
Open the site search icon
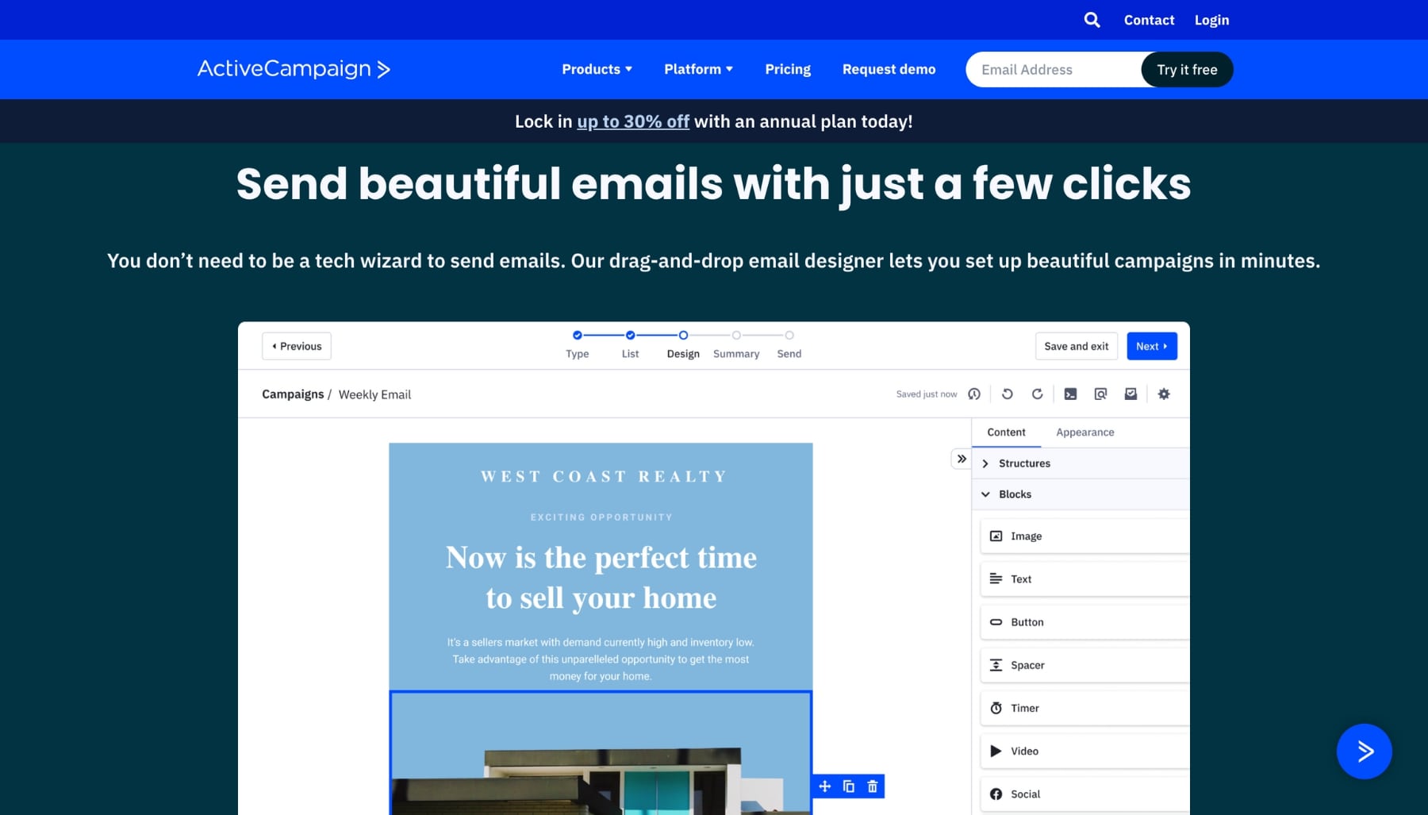pos(1092,20)
